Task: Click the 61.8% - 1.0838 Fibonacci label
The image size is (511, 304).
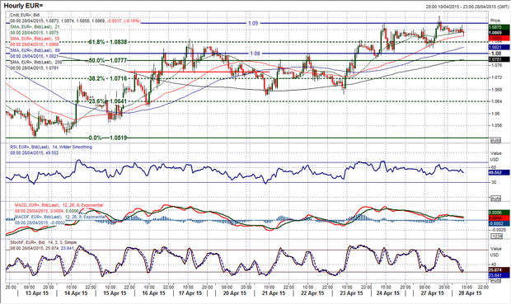Action: click(108, 42)
